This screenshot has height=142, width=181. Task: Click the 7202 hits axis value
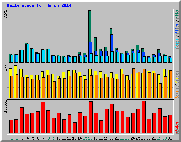(x=6, y=14)
